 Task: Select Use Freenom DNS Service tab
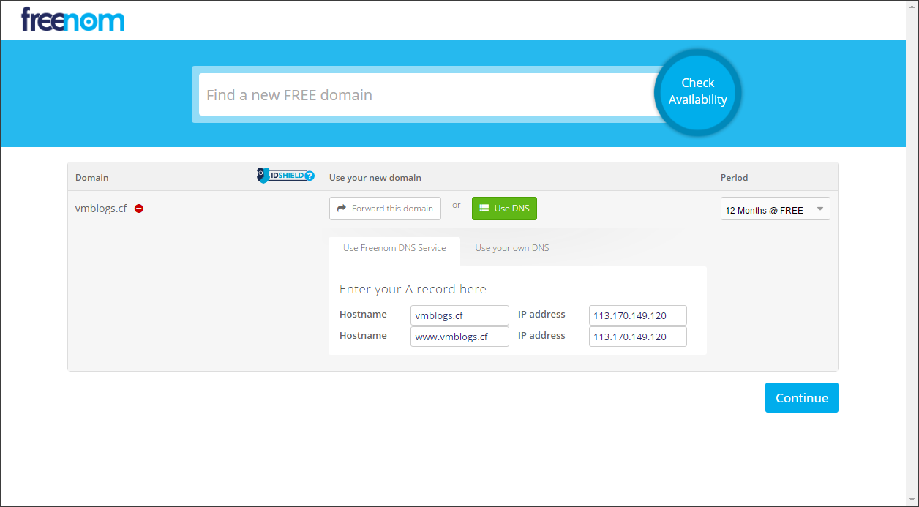pos(394,248)
